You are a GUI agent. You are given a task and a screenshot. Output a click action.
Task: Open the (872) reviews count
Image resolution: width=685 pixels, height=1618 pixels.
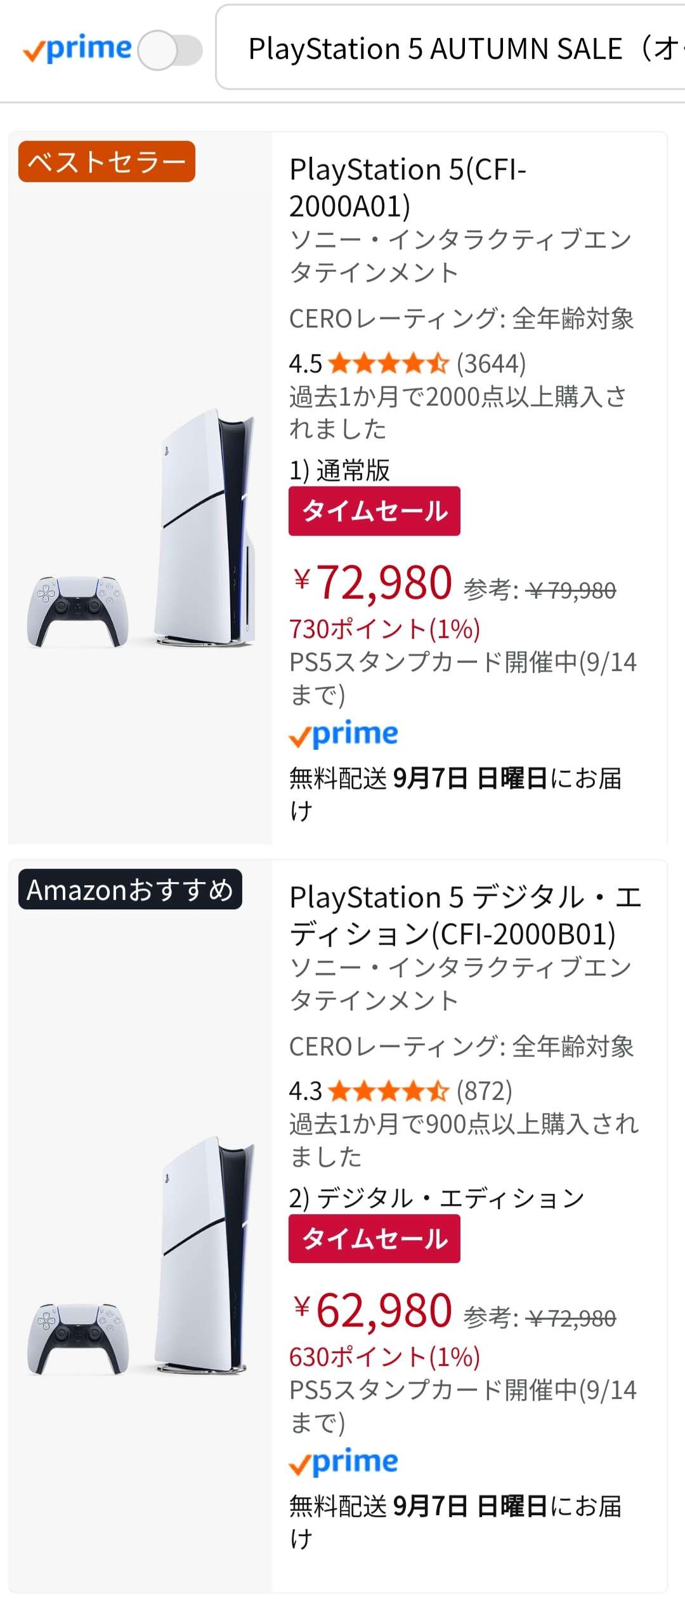pos(484,1092)
